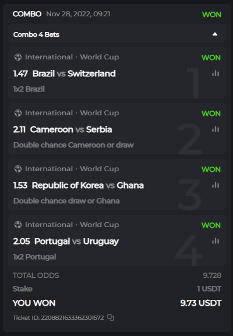Open statistics for Cameroon vs Serbia
Image resolution: width=233 pixels, height=336 pixels.
pyautogui.click(x=216, y=129)
